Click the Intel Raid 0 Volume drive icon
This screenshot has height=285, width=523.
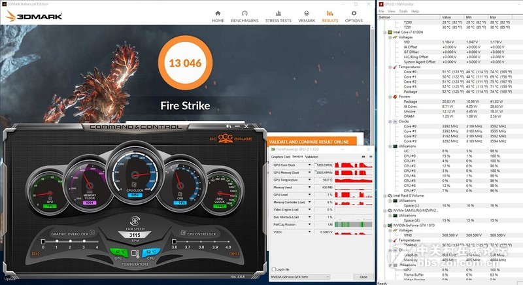[x=390, y=195]
